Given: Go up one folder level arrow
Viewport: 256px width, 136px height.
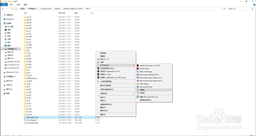Looking at the screenshot, I should pyautogui.click(x=13, y=9).
